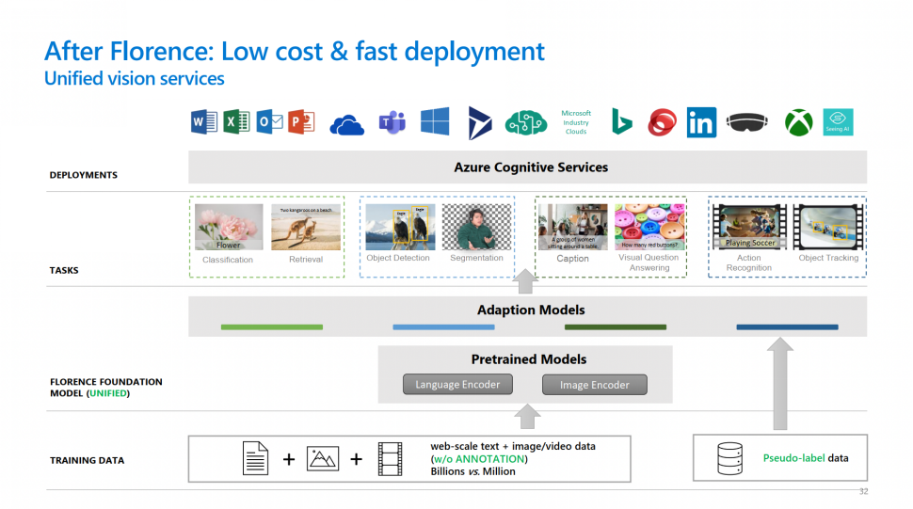This screenshot has height=509, width=913.
Task: Open the OneDrive cloud icon
Action: [346, 124]
